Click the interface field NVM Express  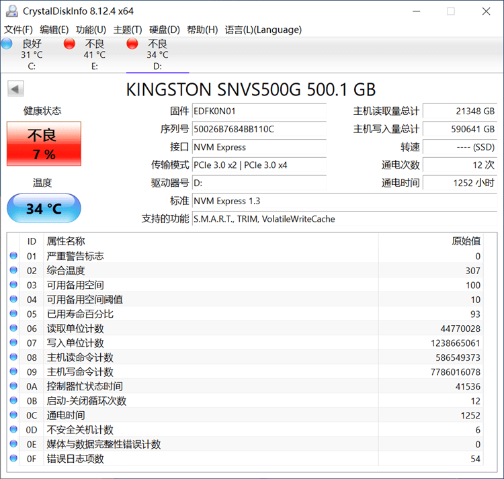[x=259, y=147]
